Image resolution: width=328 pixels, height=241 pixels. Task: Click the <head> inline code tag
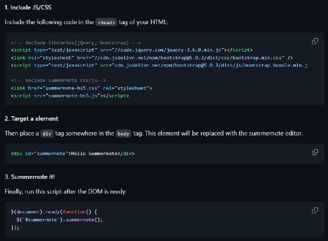click(106, 23)
